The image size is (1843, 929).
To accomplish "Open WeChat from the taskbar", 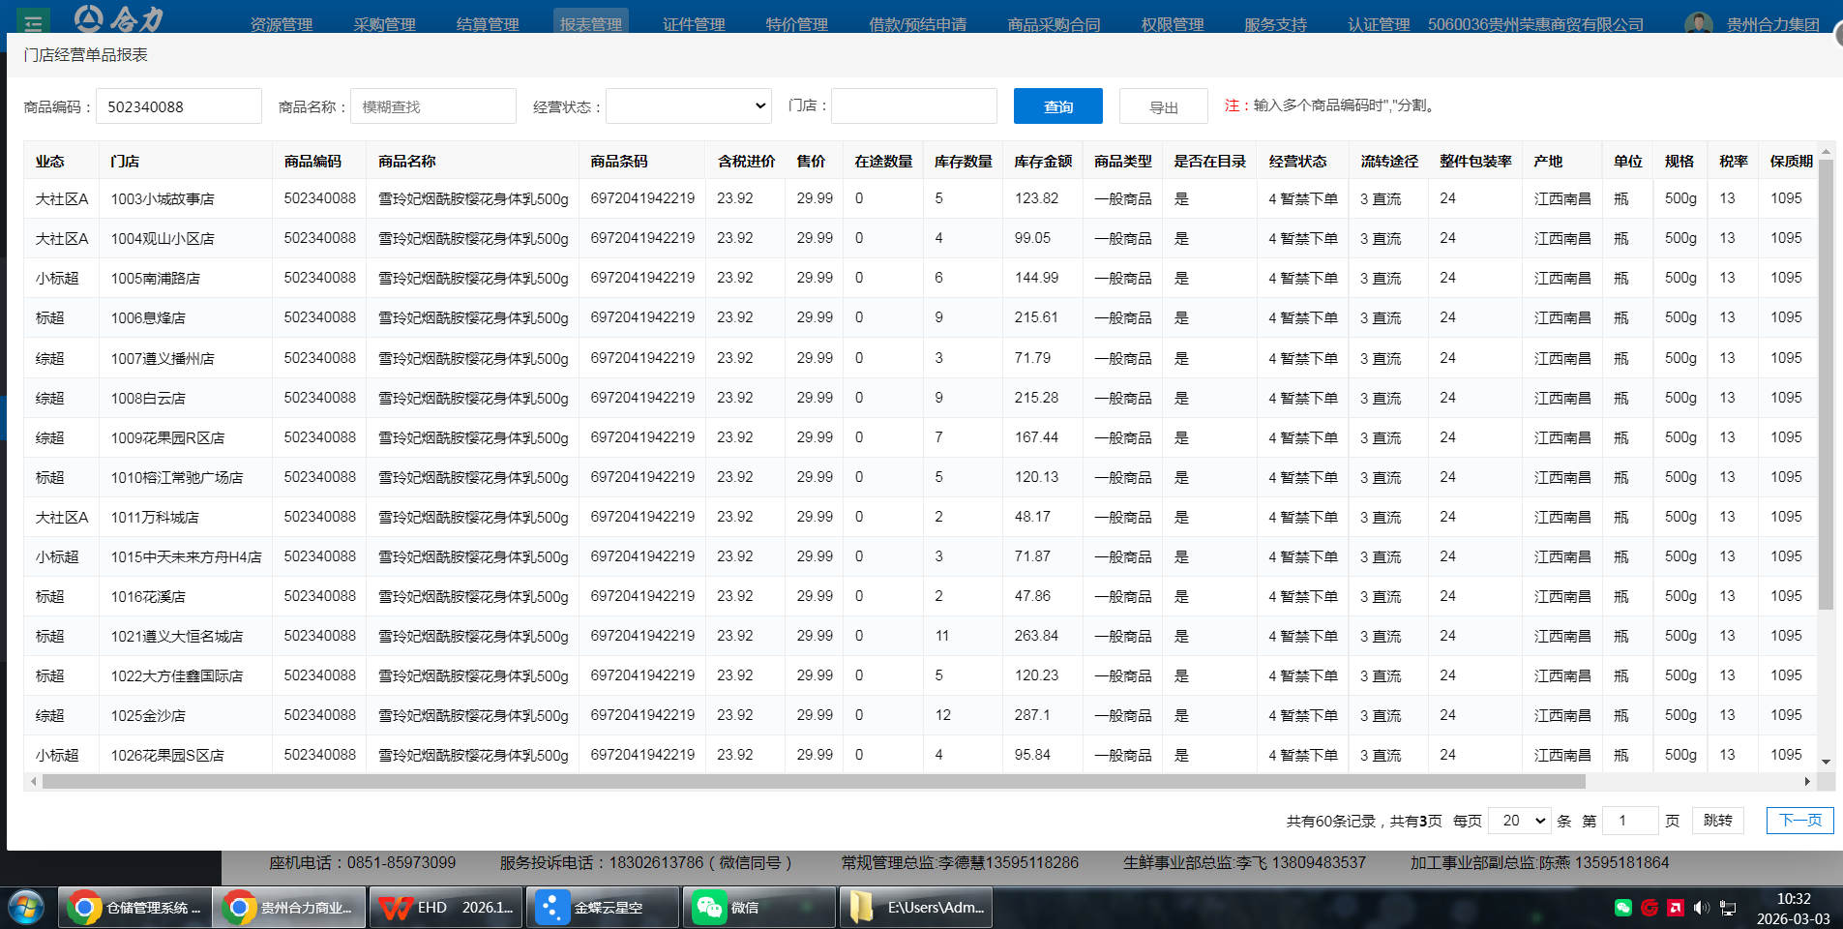I will pyautogui.click(x=758, y=908).
